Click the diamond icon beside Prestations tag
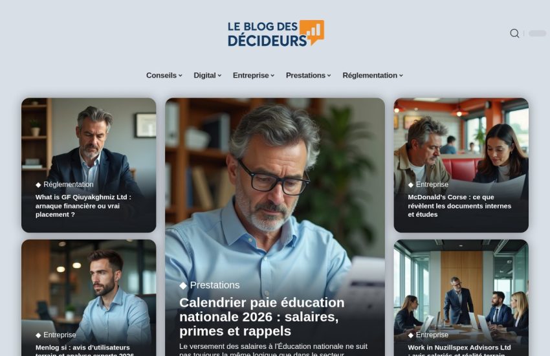 pyautogui.click(x=183, y=285)
